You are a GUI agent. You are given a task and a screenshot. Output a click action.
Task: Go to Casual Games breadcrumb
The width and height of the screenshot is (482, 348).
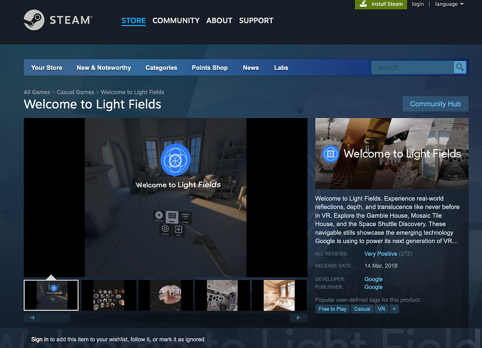click(x=75, y=92)
